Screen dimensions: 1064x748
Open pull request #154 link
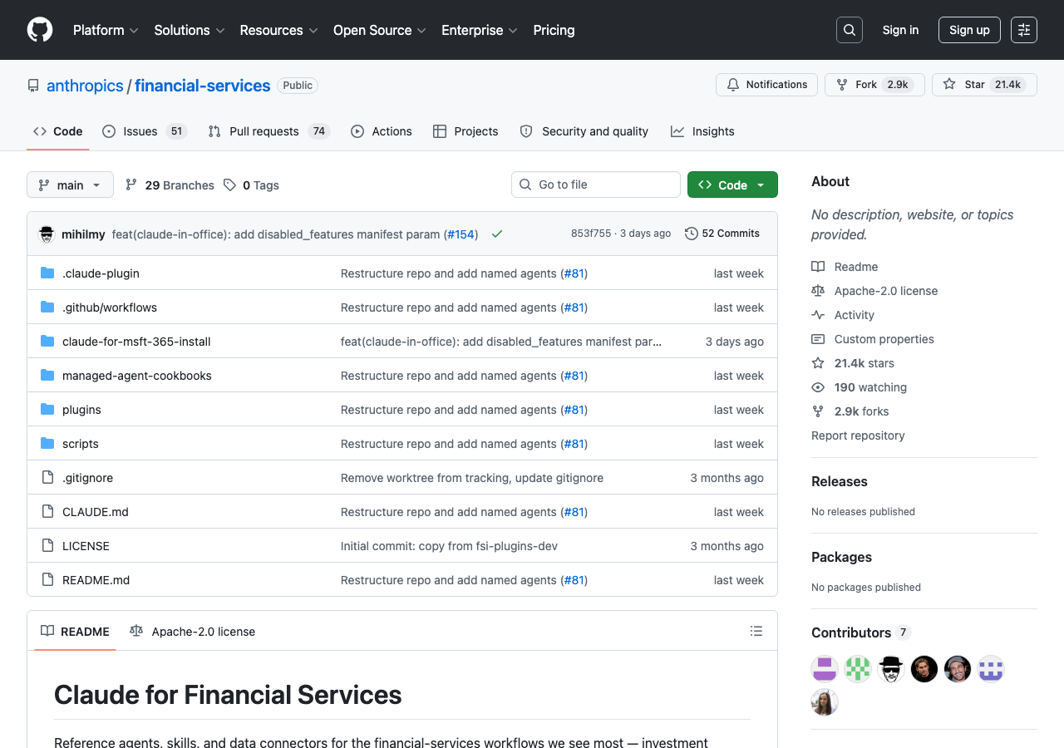[x=461, y=234]
